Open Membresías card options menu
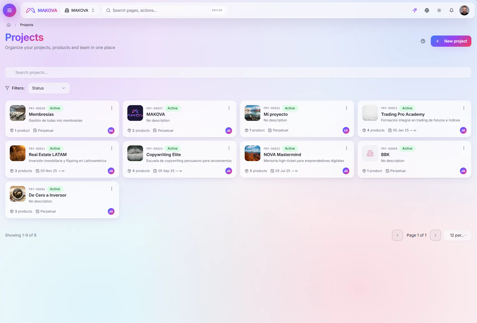The height and width of the screenshot is (323, 477). (x=112, y=108)
